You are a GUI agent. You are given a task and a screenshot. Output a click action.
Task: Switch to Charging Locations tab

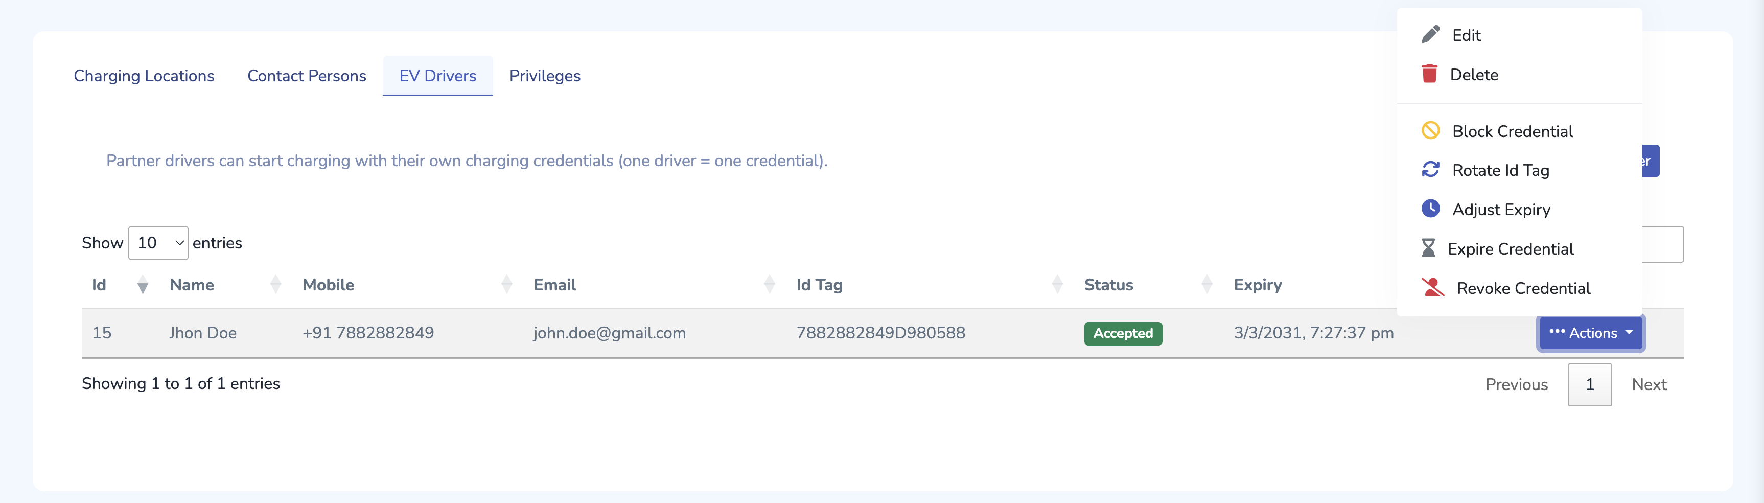click(x=144, y=75)
